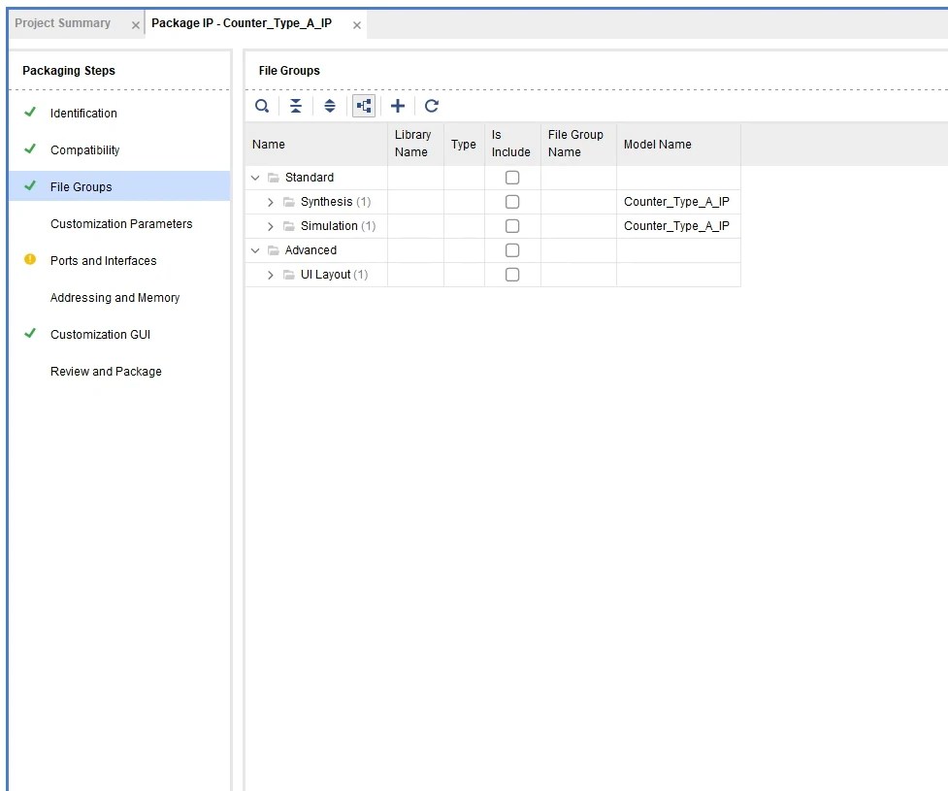
Task: Toggle the Is Include checkbox for Synthesis
Action: pyautogui.click(x=512, y=201)
